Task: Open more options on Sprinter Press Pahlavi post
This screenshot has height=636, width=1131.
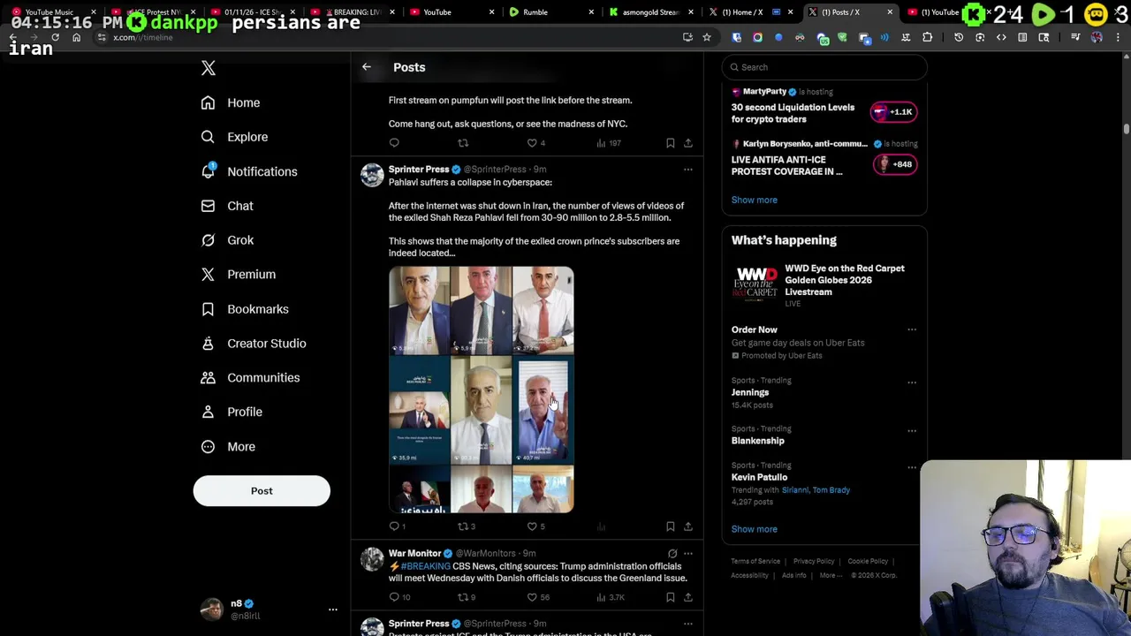Action: 688,170
